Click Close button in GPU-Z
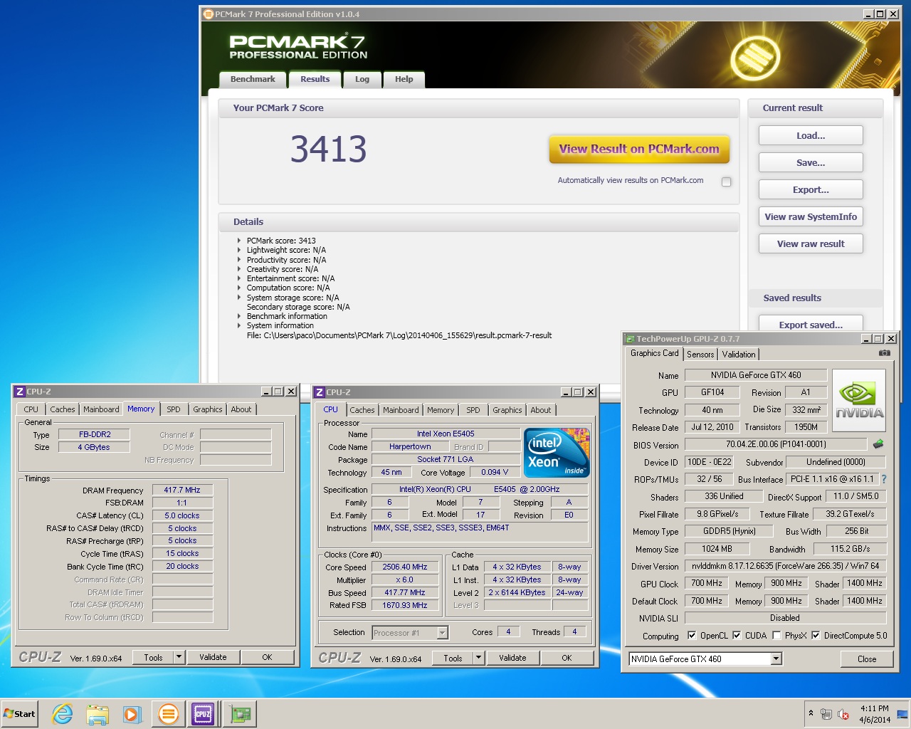This screenshot has height=729, width=911. pos(867,659)
